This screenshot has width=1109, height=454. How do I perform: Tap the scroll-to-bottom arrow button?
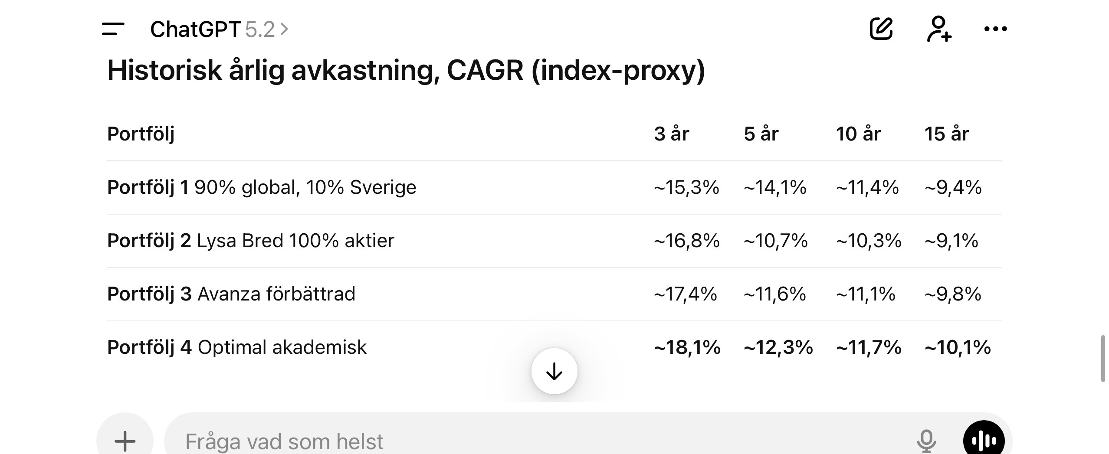554,371
